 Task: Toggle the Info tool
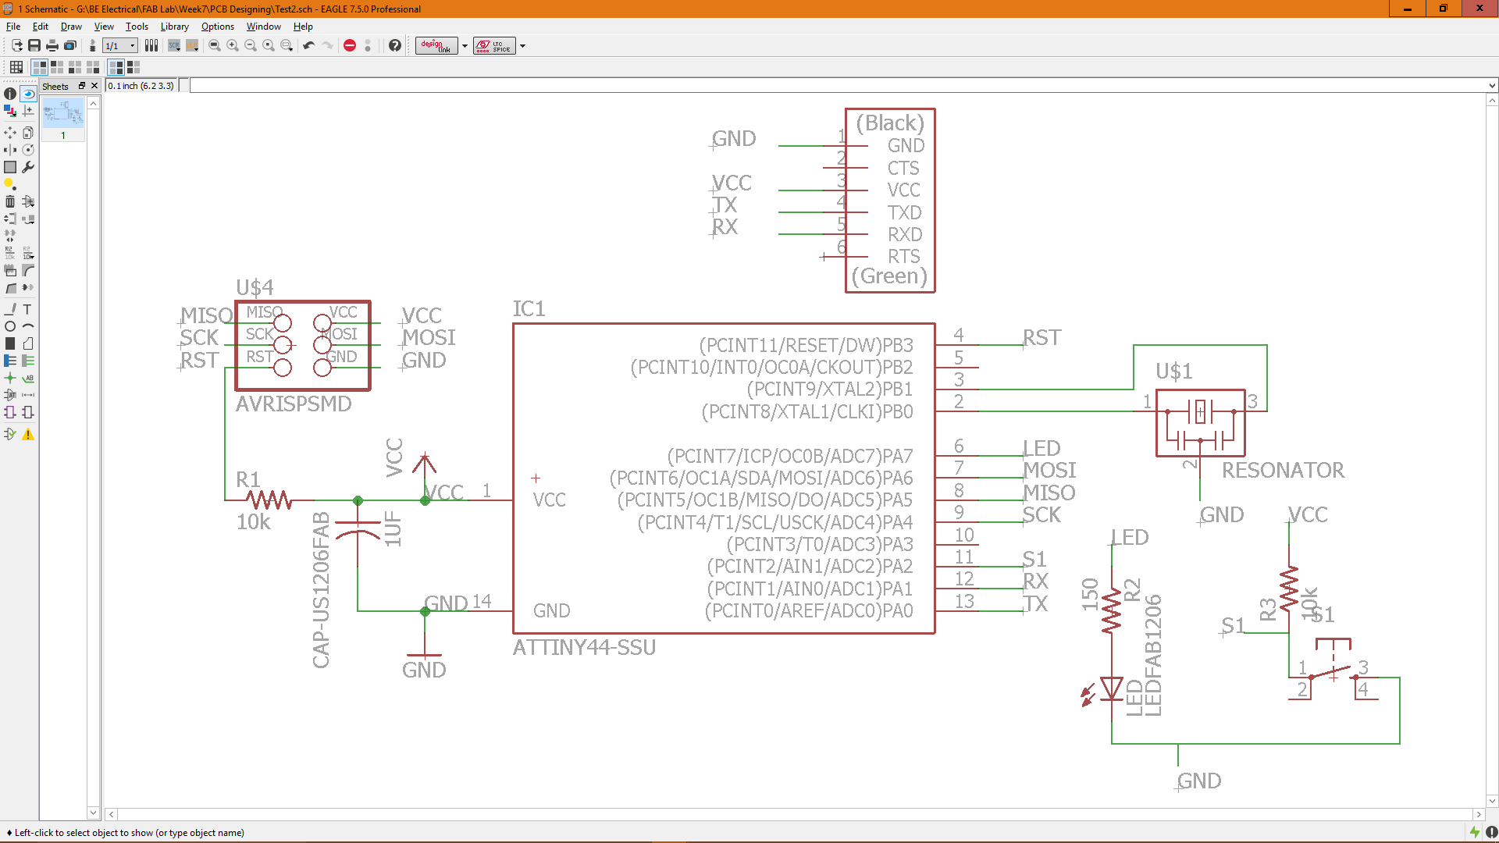tap(10, 94)
